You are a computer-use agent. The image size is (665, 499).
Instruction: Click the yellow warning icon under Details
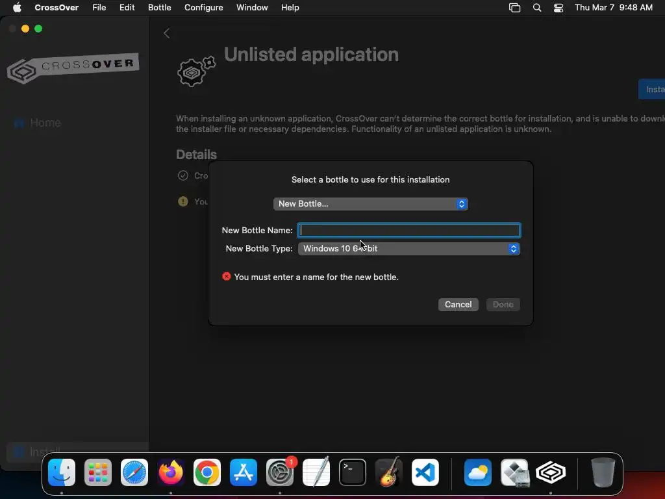(x=182, y=201)
